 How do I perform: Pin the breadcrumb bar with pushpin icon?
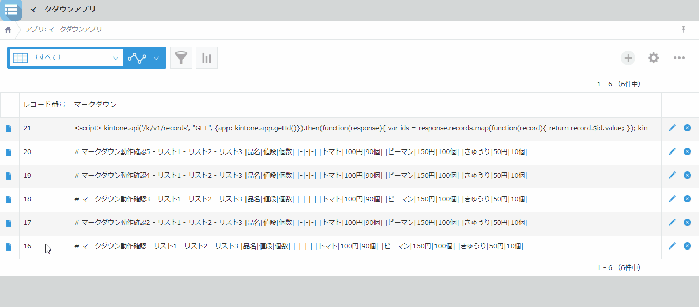683,30
